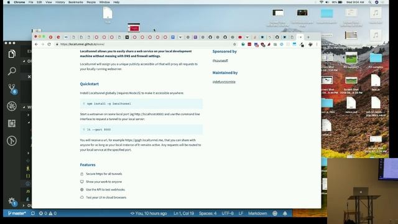Open the VS Code Explorer files icon

[12, 54]
